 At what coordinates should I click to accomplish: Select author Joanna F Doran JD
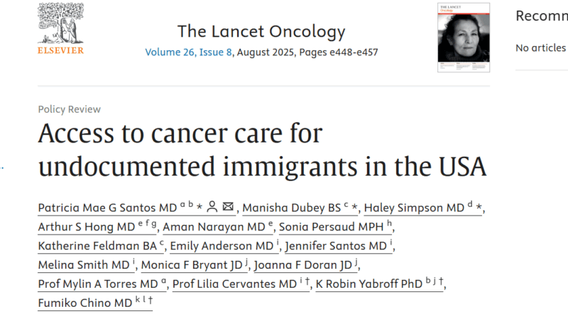[303, 265]
